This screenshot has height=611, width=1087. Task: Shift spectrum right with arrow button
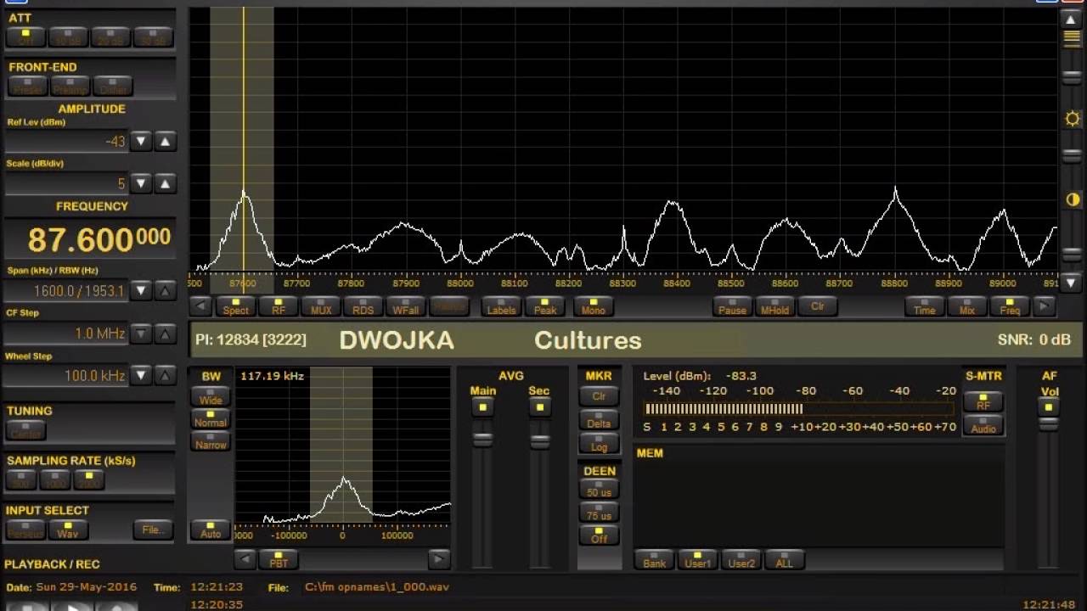point(1045,306)
